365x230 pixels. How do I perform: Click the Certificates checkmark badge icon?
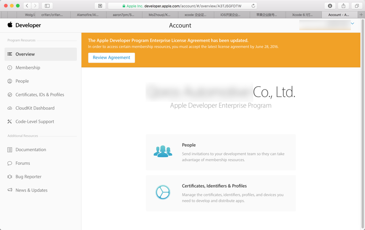(10, 94)
